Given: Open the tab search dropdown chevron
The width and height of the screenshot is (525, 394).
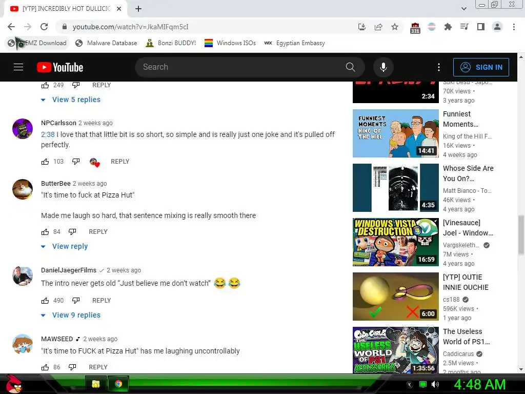Looking at the screenshot, I should tap(463, 9).
